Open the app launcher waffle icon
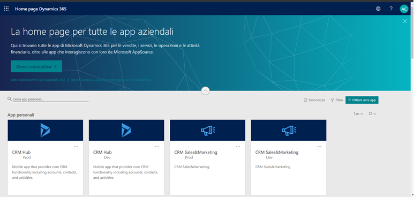 click(6, 9)
